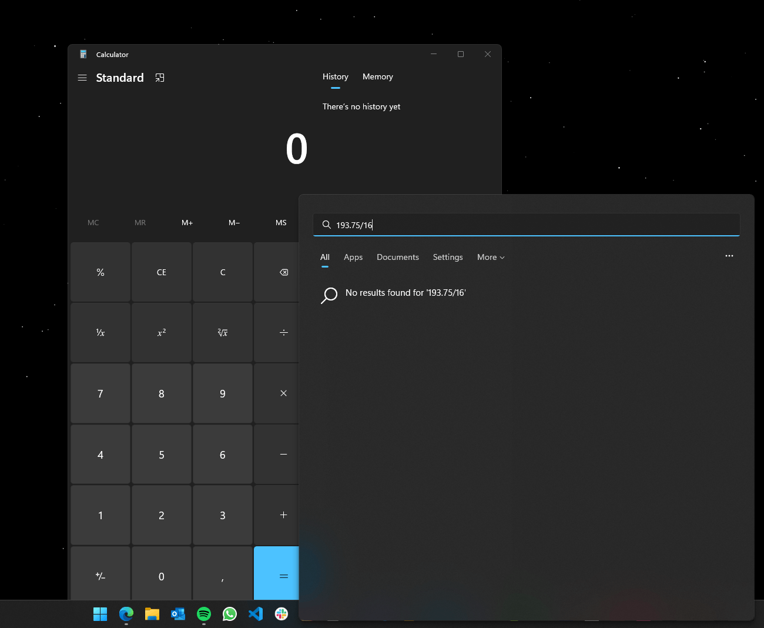This screenshot has width=764, height=628.
Task: Click the search box containing 193.75/16
Action: (529, 225)
